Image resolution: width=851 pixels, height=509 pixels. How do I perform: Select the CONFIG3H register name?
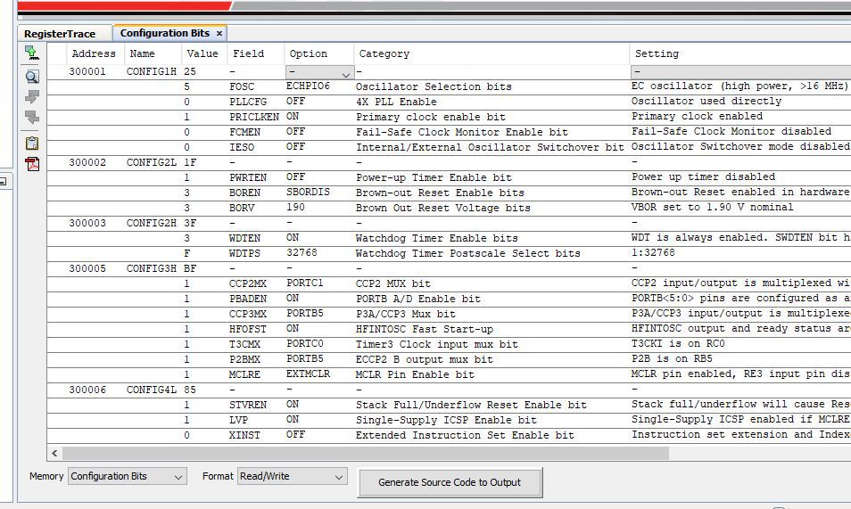tap(152, 268)
